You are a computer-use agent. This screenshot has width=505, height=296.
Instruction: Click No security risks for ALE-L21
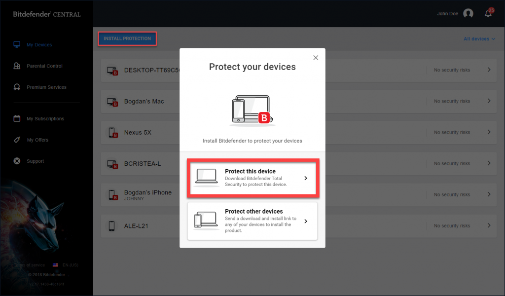click(x=452, y=226)
